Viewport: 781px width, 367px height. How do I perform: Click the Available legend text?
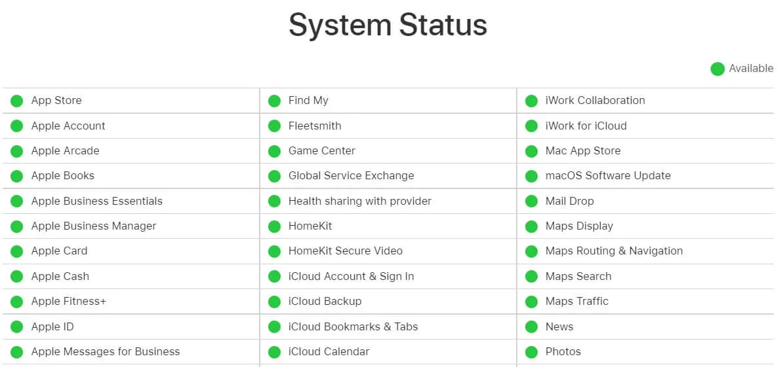751,68
